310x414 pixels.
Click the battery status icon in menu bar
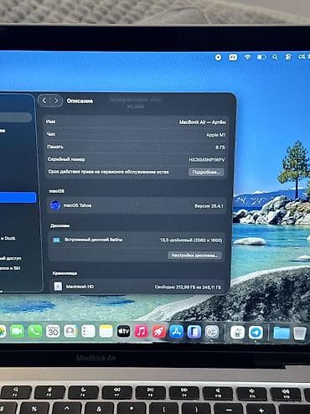(x=261, y=57)
